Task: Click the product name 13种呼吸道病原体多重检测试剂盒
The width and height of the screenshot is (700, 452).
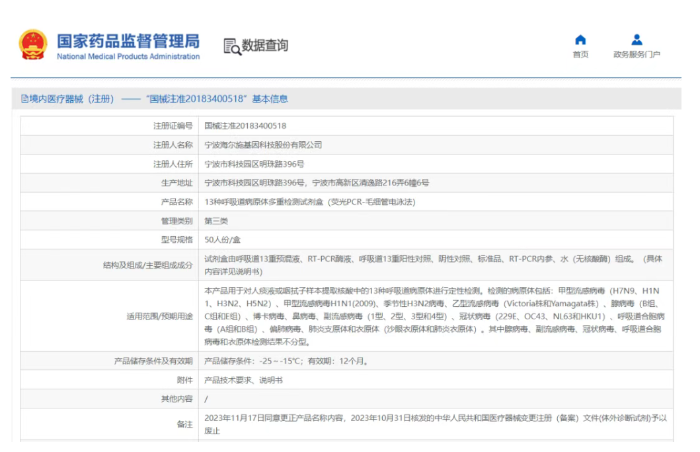Action: pyautogui.click(x=309, y=202)
